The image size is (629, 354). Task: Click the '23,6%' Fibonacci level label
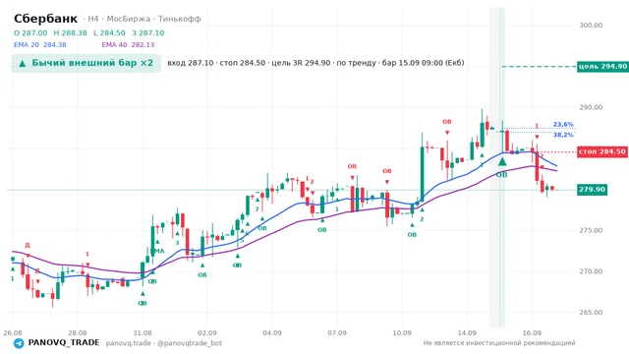[563, 125]
